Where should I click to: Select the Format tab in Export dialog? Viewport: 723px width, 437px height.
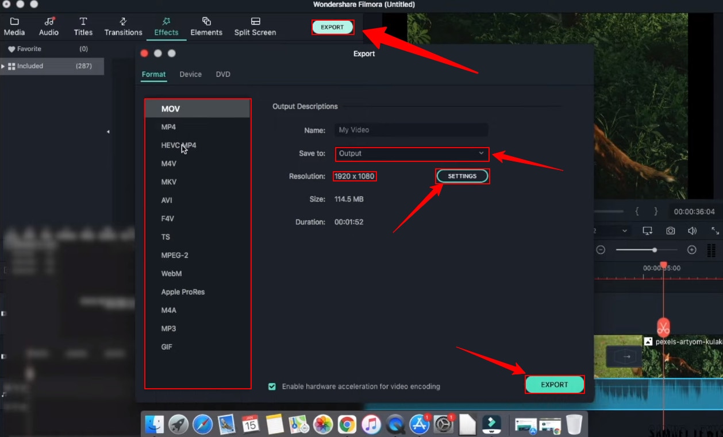click(153, 74)
